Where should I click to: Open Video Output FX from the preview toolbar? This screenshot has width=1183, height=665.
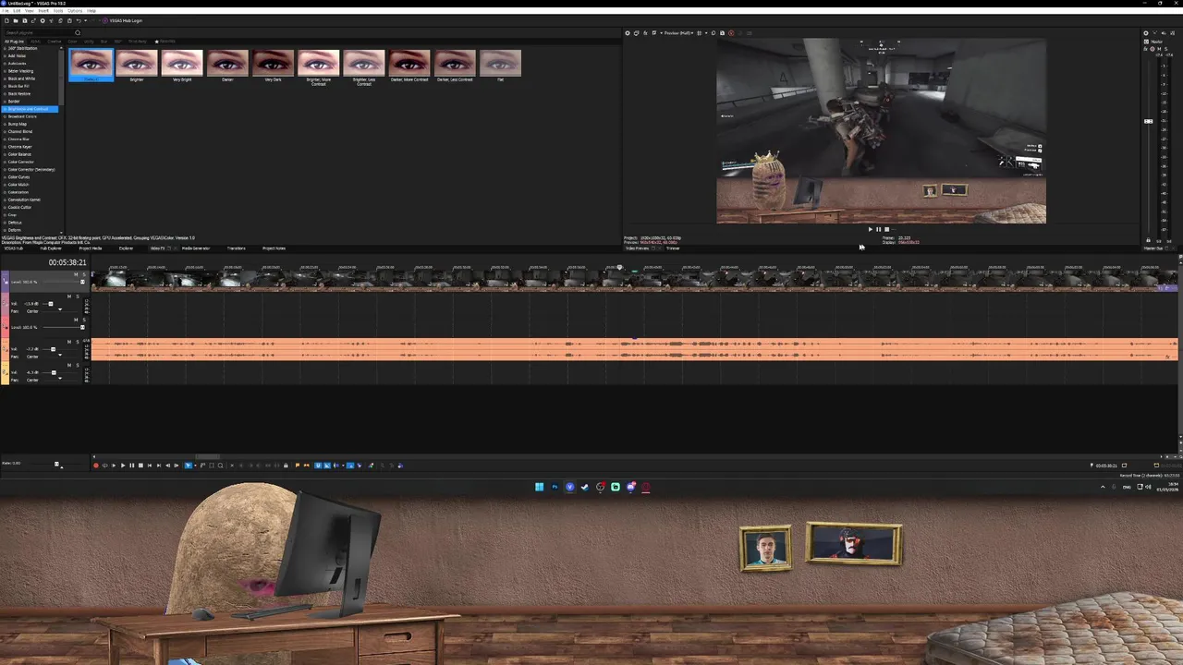pos(645,33)
